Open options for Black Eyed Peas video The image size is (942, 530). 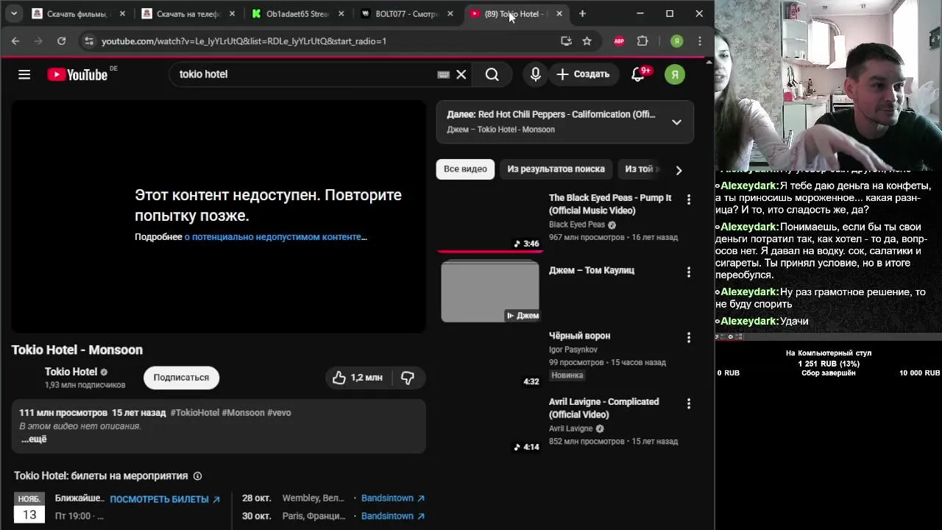click(689, 199)
